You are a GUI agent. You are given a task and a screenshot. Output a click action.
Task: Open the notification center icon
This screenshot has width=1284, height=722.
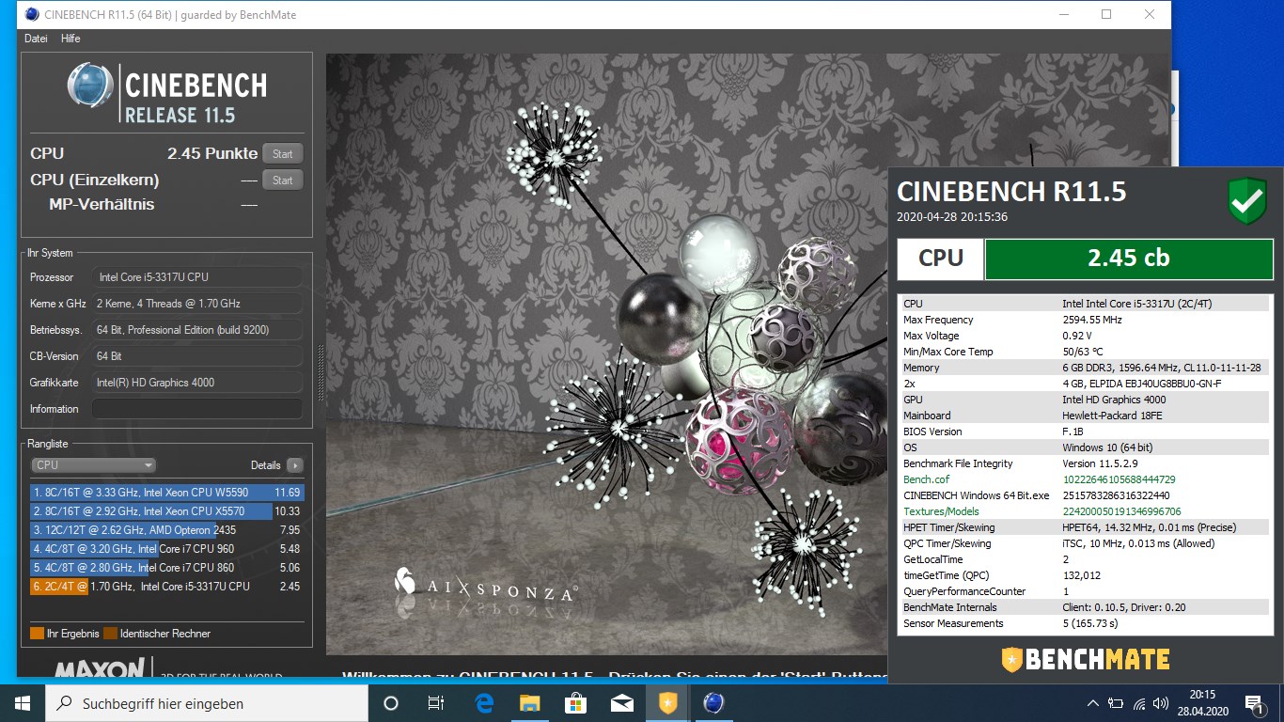1254,703
